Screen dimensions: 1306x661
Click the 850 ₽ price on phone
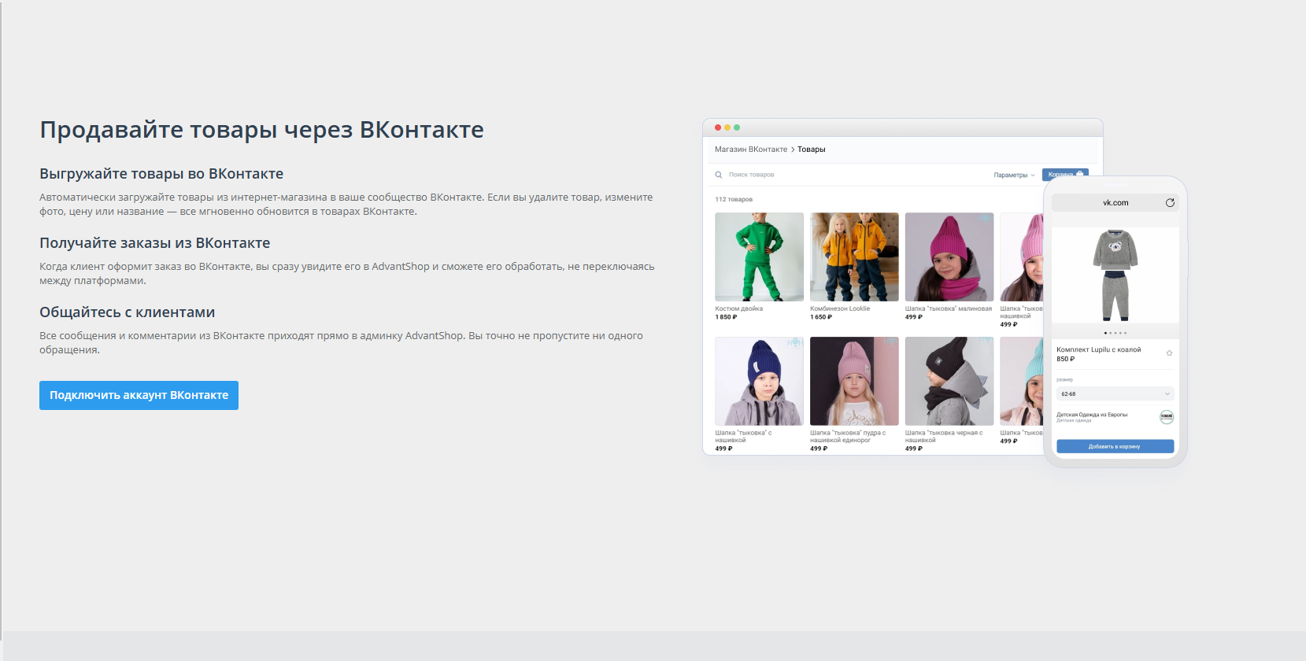click(1065, 359)
